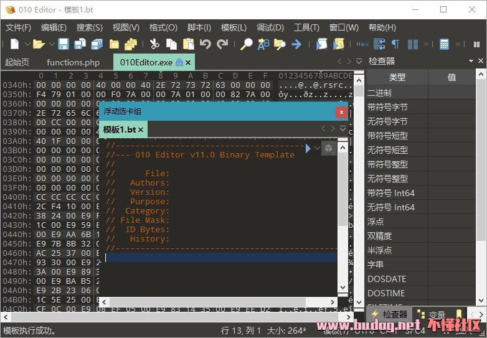The width and height of the screenshot is (487, 338).
Task: Open the 视图(V) menu
Action: coord(126,27)
